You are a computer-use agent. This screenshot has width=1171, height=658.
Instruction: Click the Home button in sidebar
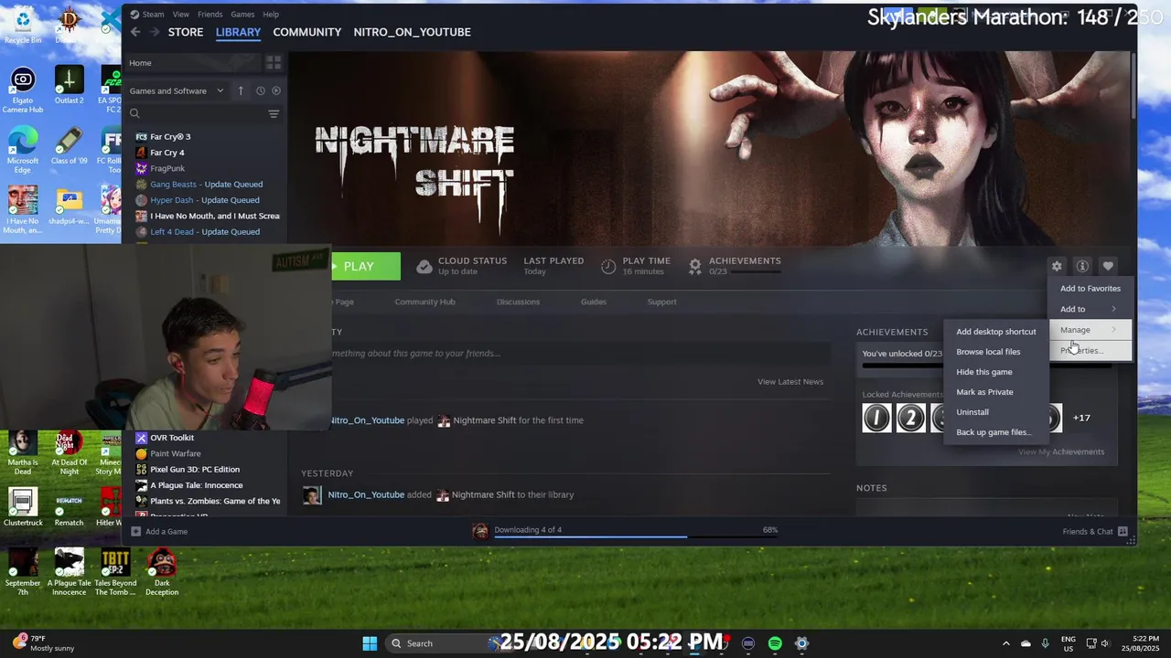(x=192, y=63)
